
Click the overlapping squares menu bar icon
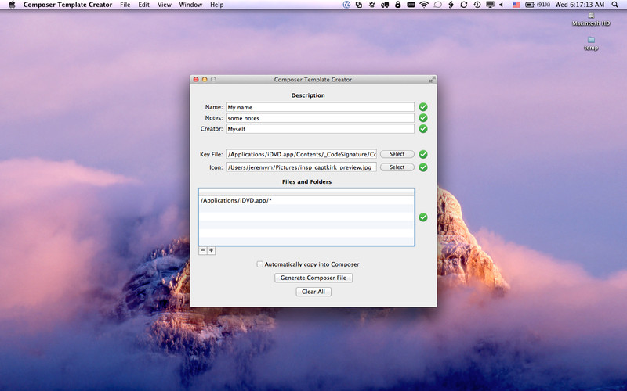click(x=359, y=5)
